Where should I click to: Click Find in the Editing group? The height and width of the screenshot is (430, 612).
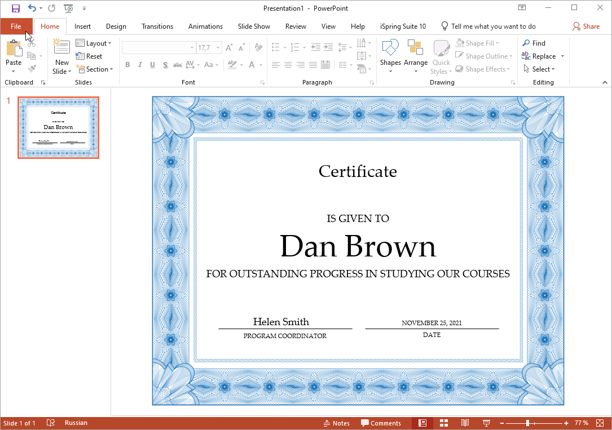tap(534, 43)
